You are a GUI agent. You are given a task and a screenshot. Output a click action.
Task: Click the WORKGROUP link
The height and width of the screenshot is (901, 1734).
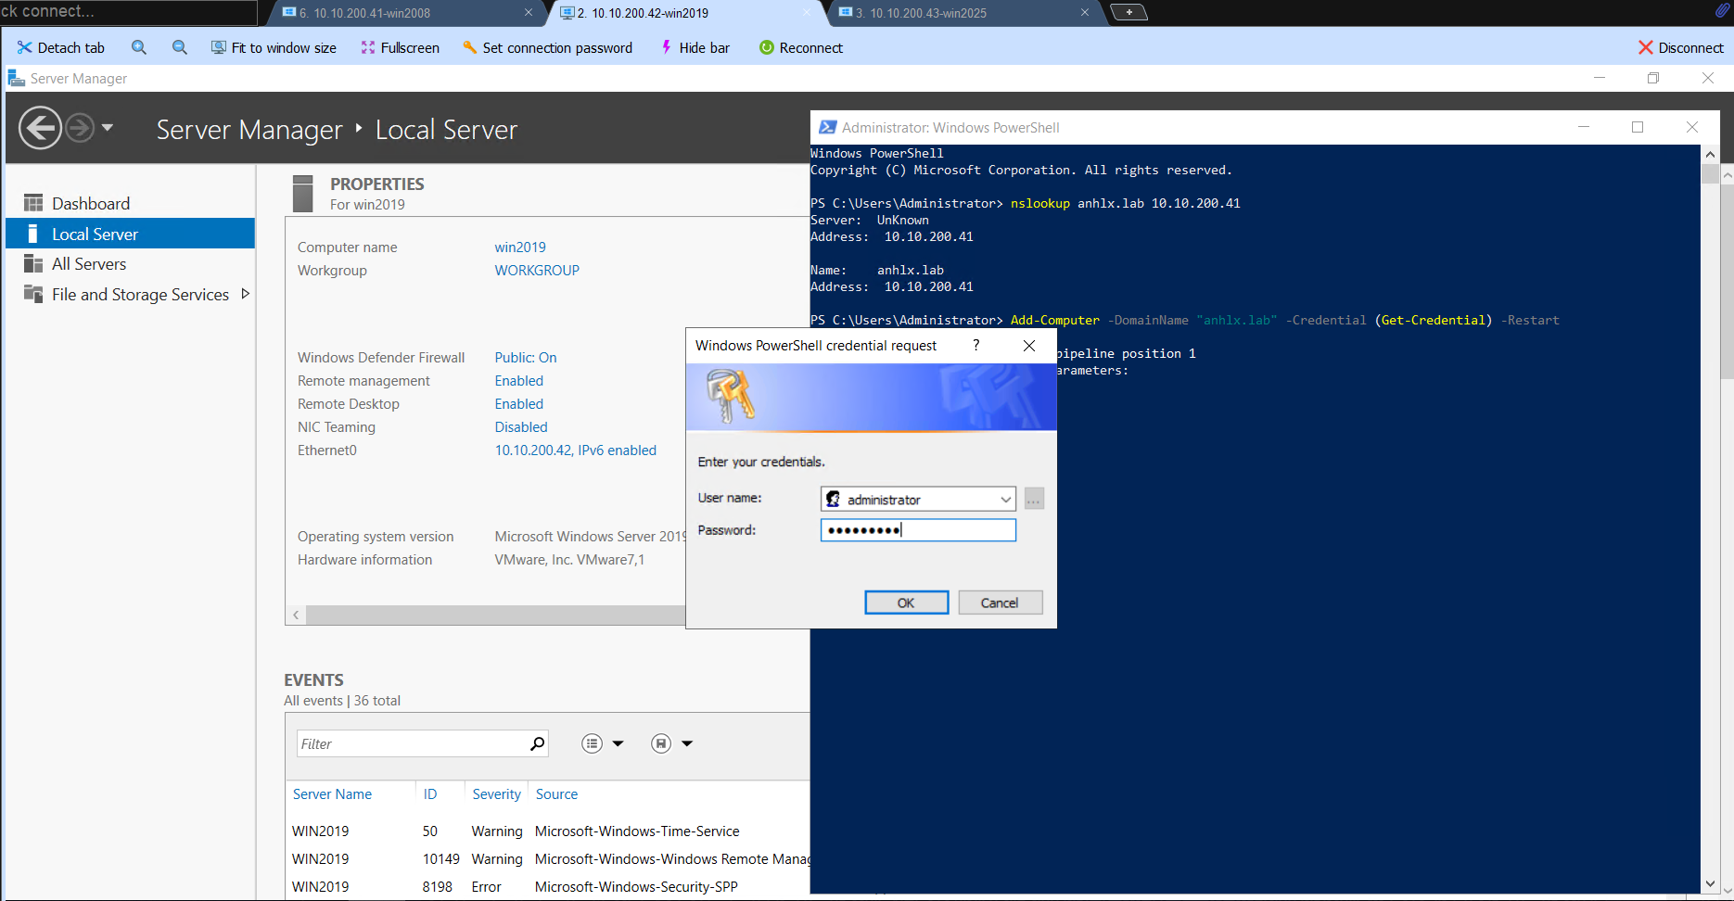537,271
